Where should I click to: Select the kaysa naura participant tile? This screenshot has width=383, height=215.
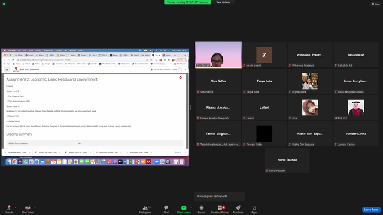tap(310, 81)
